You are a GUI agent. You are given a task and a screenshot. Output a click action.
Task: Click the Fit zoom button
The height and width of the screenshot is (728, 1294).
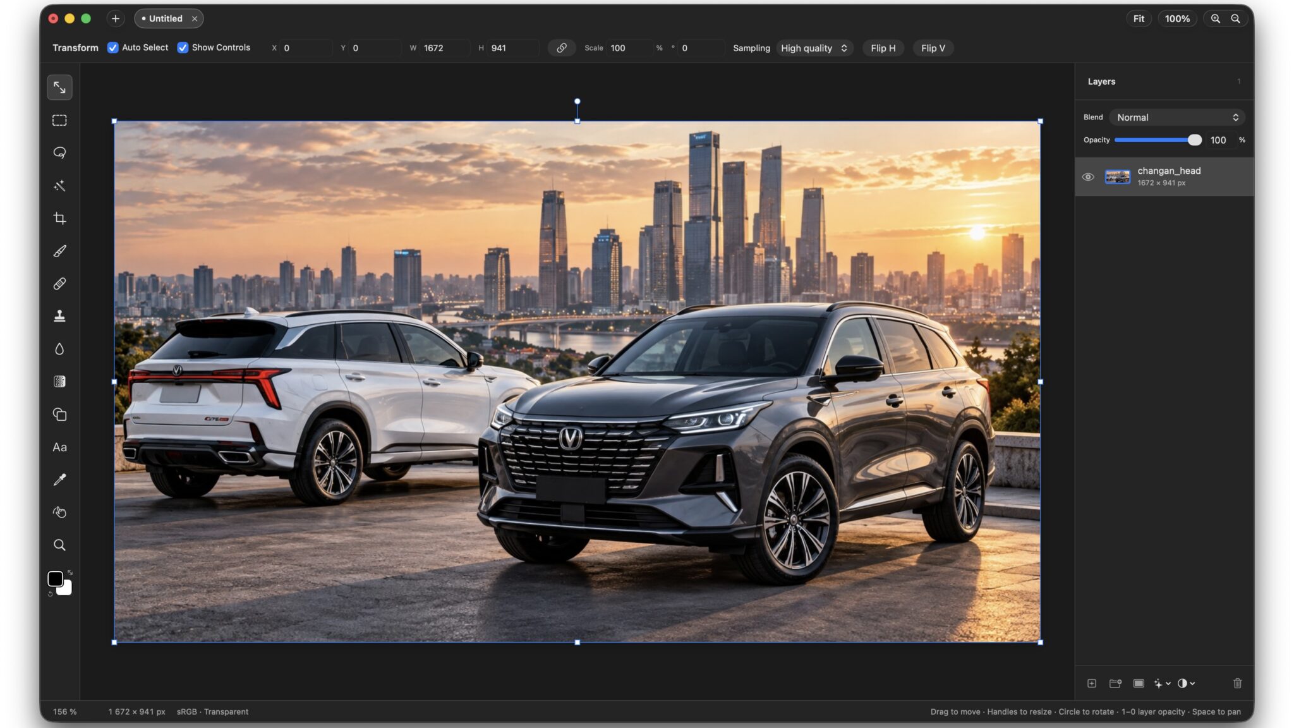click(x=1139, y=19)
